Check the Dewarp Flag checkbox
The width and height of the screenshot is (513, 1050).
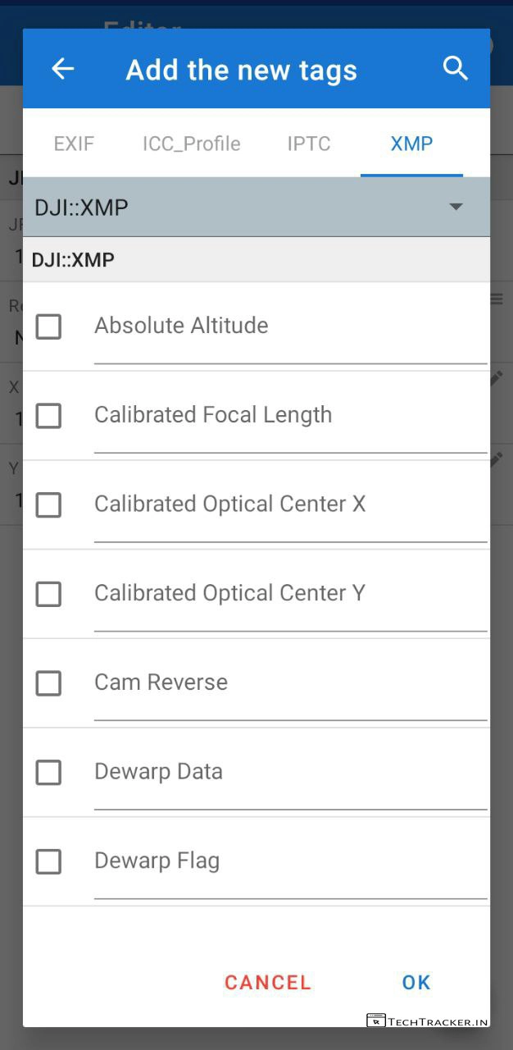click(48, 861)
